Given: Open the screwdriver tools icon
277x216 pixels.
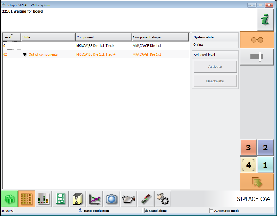Looking at the screenshot, I should [x=146, y=199].
